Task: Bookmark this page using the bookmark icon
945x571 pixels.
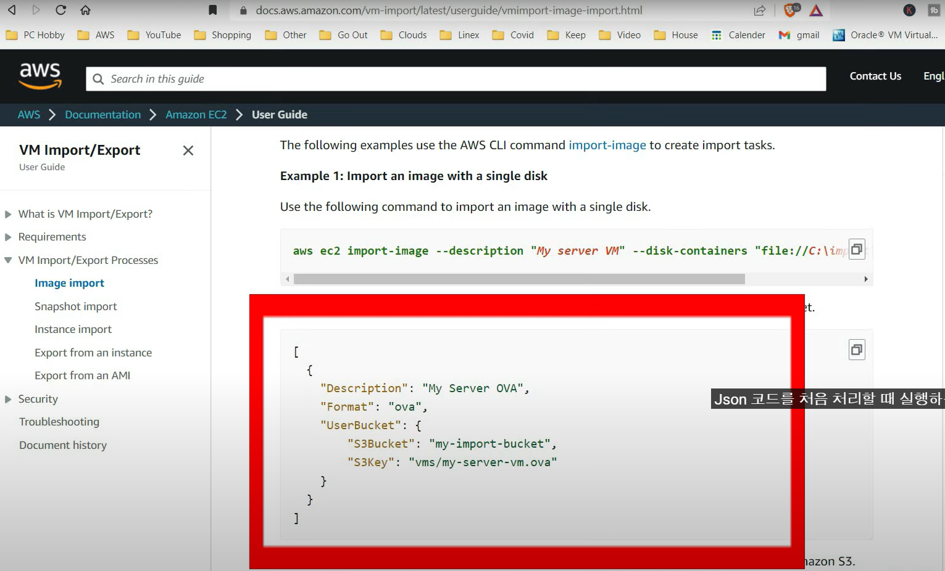Action: point(212,10)
